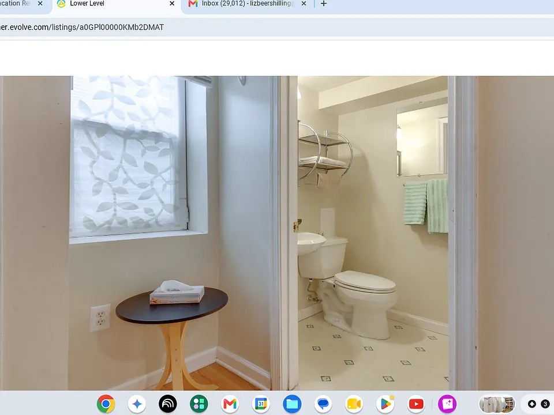Launch YouTube from the shelf

[416, 403]
